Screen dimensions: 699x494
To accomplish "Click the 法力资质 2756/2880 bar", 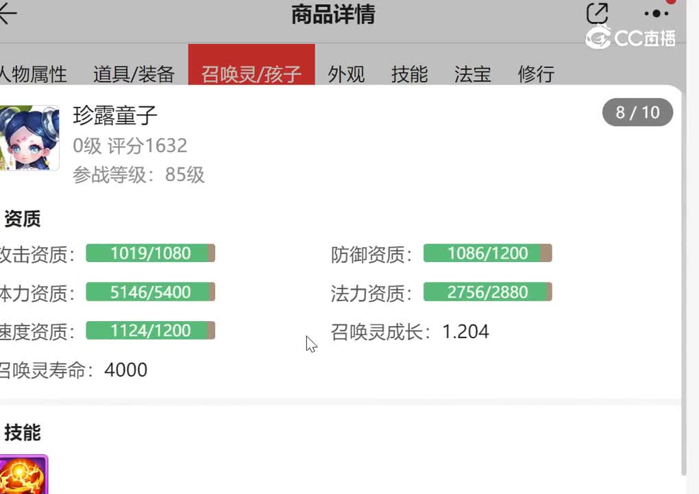I will pos(488,292).
